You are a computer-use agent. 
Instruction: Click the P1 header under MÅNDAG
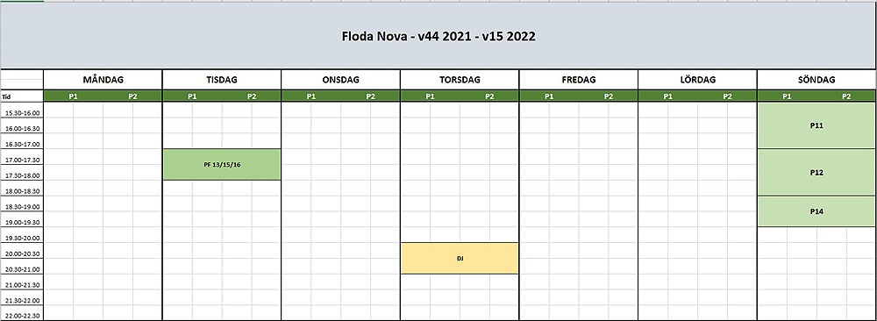[x=73, y=96]
